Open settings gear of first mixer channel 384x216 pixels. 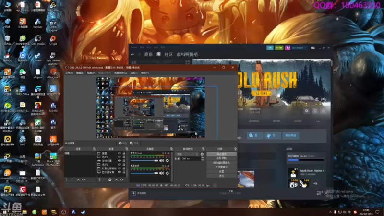click(x=168, y=161)
